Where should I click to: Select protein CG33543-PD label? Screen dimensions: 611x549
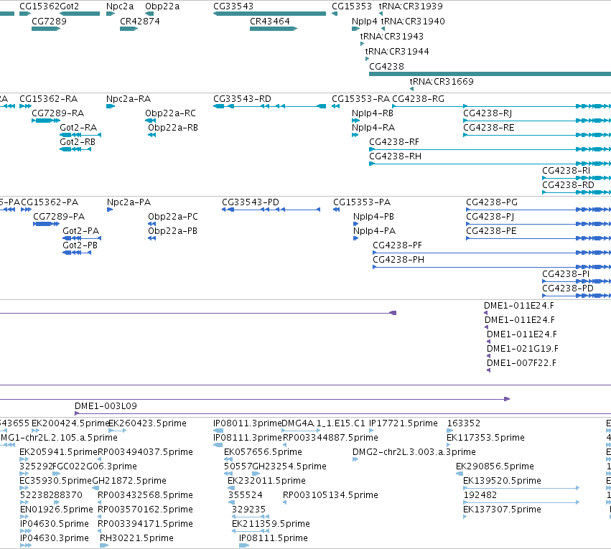click(x=251, y=202)
